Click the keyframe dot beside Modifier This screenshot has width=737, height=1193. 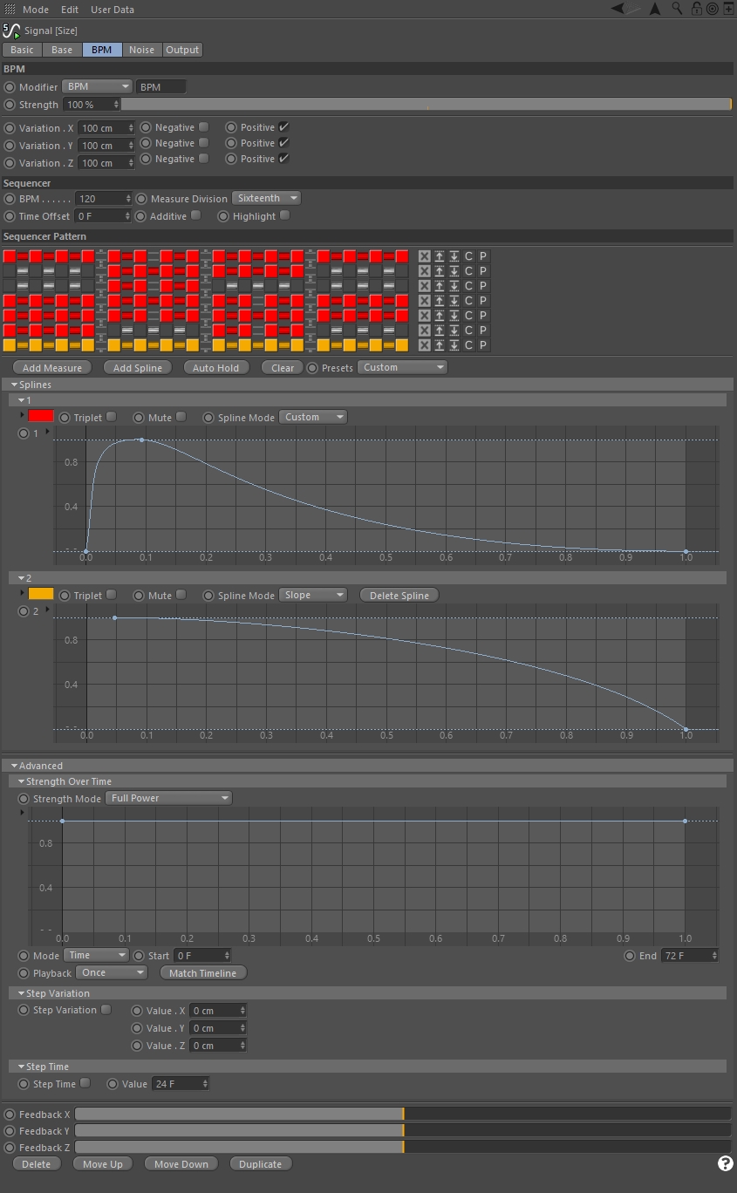coord(10,87)
